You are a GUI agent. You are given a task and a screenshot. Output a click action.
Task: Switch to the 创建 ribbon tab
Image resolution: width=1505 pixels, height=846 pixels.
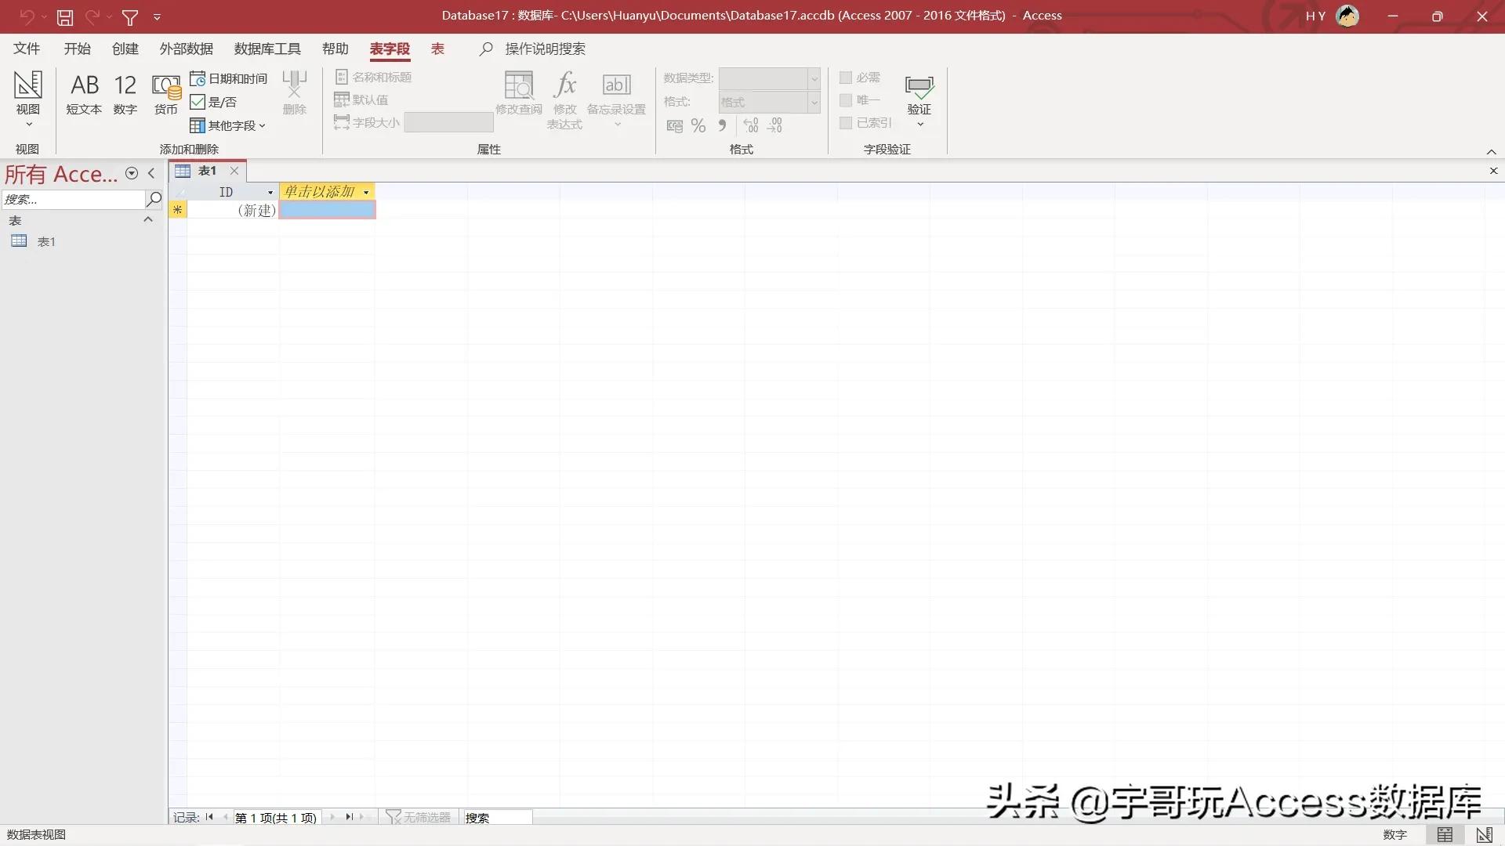[x=125, y=49]
